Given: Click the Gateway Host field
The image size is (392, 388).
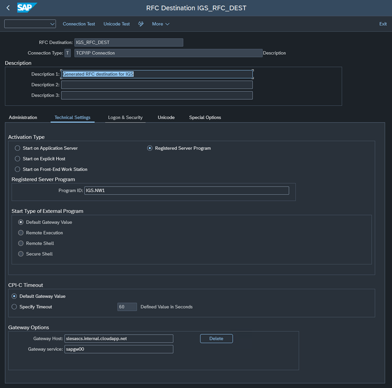Looking at the screenshot, I should coord(119,339).
